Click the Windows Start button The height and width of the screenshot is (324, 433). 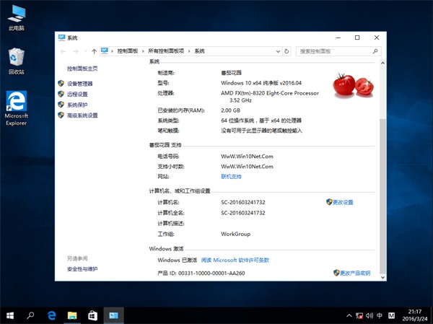point(10,315)
